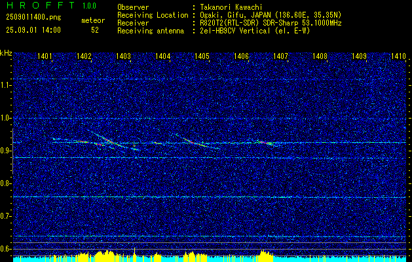Click the 0.9 kHz axis label
Viewport: 412px width, 262px height.
tap(5, 151)
